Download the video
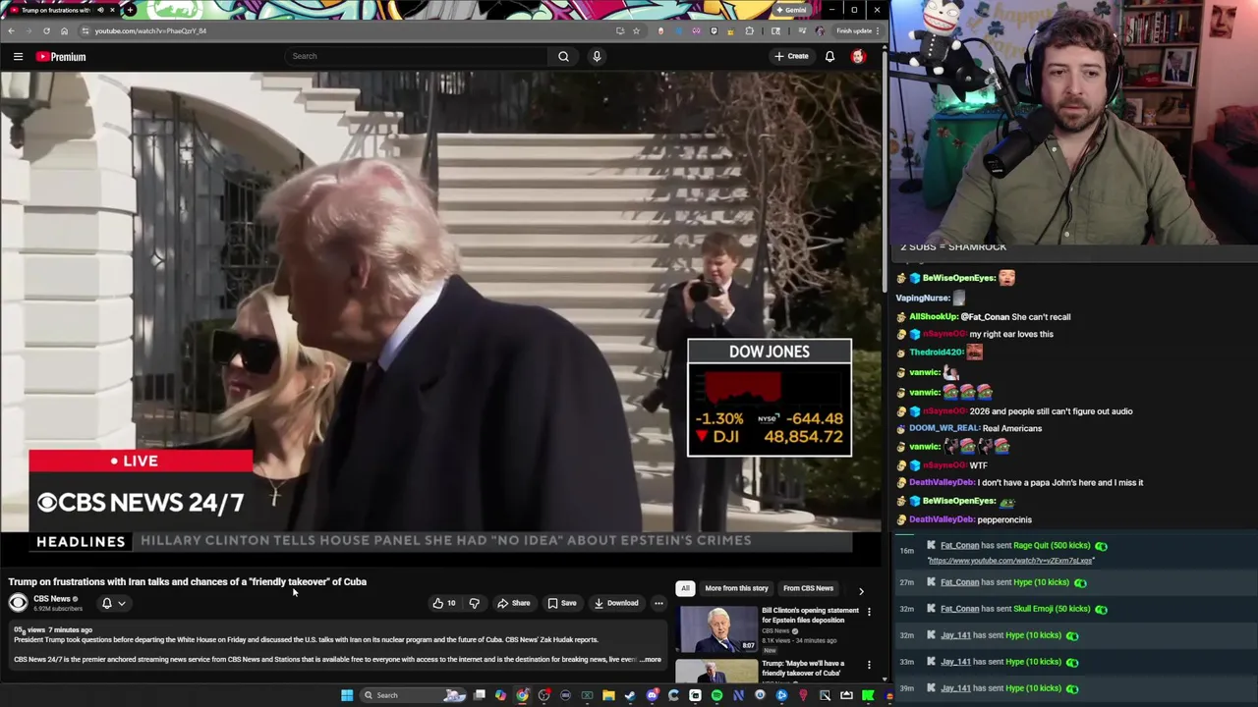This screenshot has height=707, width=1258. tap(615, 603)
